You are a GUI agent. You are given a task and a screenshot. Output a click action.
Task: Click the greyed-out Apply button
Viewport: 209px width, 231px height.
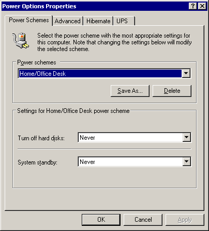point(185,220)
